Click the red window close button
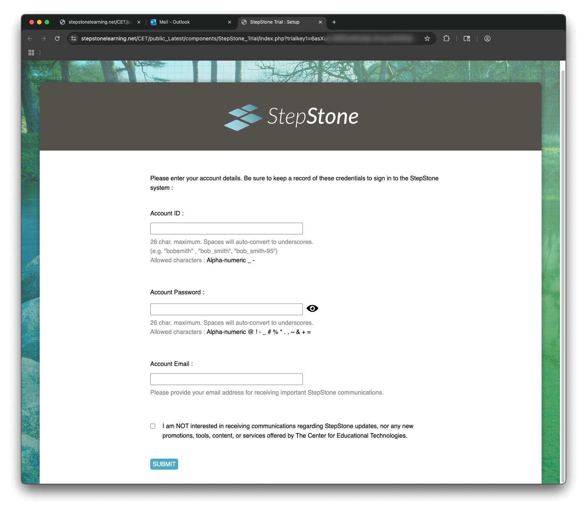This screenshot has width=587, height=512. [32, 22]
